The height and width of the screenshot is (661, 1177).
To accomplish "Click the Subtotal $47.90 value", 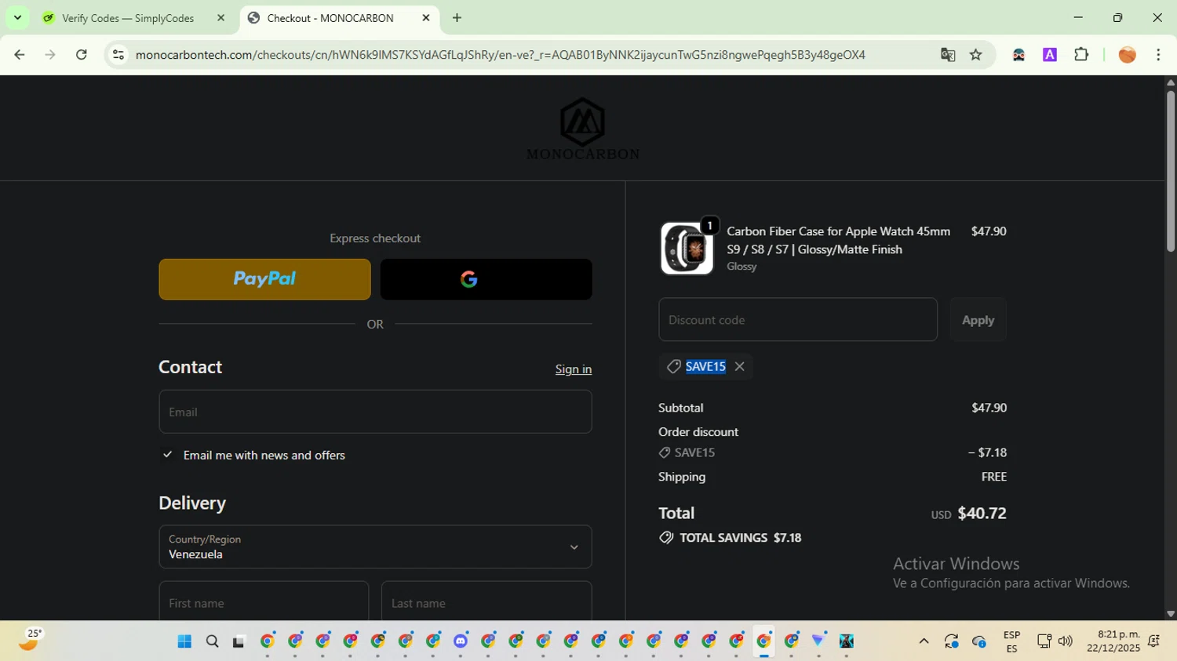I will 989,408.
